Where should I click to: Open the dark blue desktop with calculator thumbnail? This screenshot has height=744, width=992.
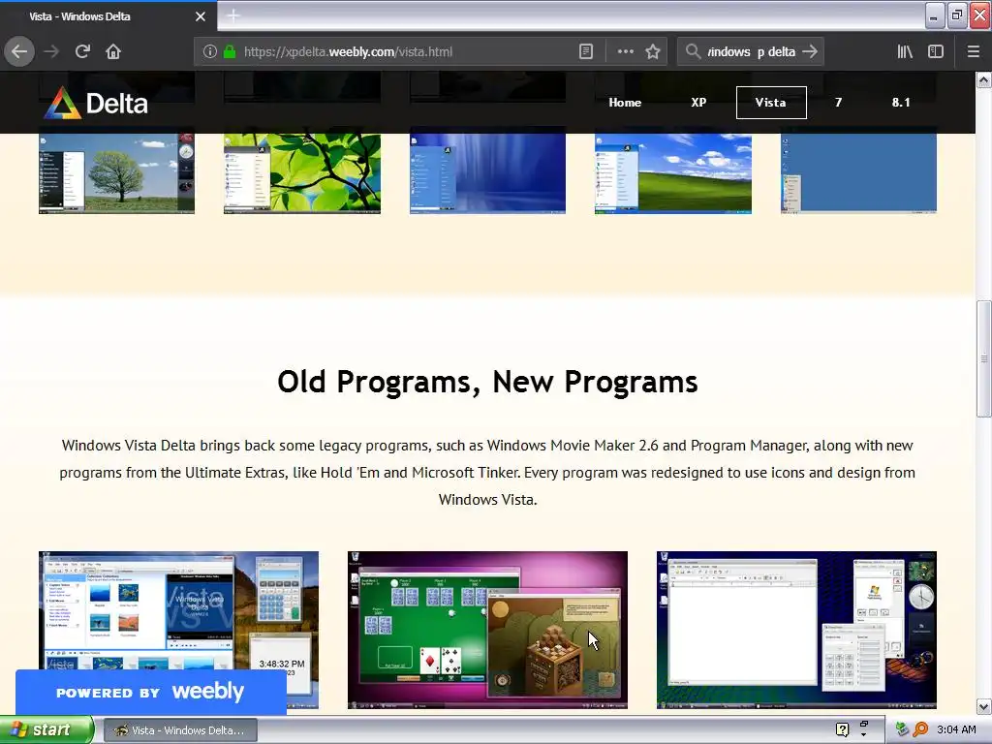pyautogui.click(x=796, y=630)
